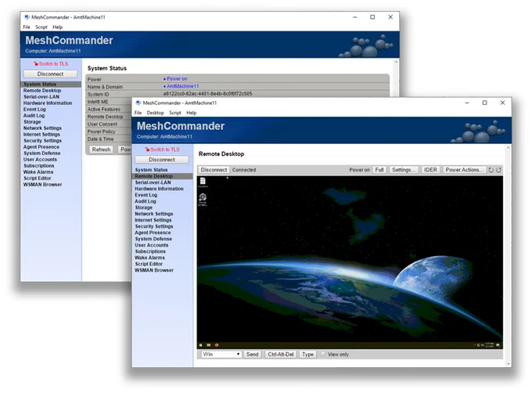Click System ID value a8122cc0-82ac-4401-8e4b-8c0f6f72c505
This screenshot has width=532, height=393.
tap(207, 94)
